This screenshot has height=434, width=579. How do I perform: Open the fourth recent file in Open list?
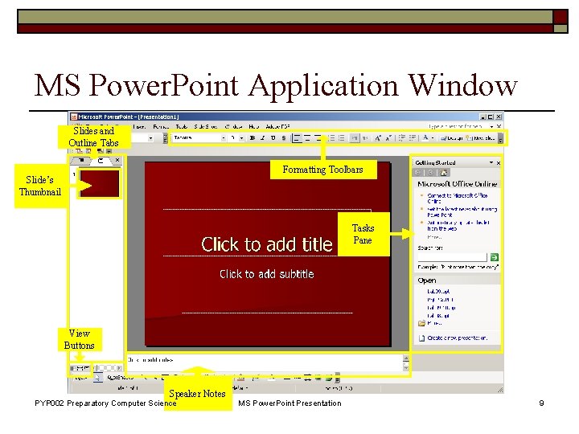tap(438, 316)
